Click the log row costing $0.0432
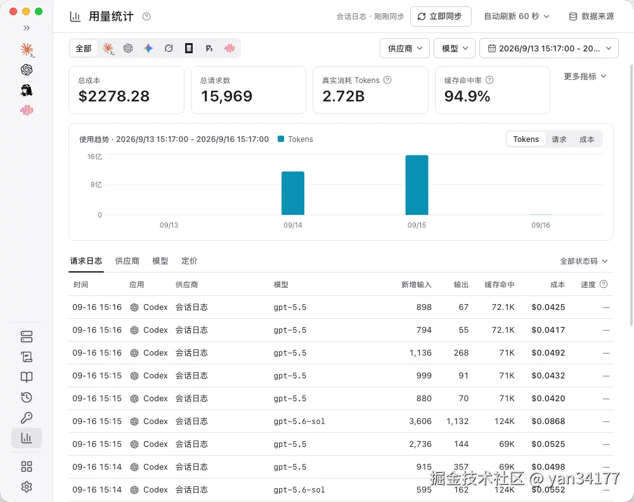This screenshot has width=634, height=502. [x=341, y=376]
